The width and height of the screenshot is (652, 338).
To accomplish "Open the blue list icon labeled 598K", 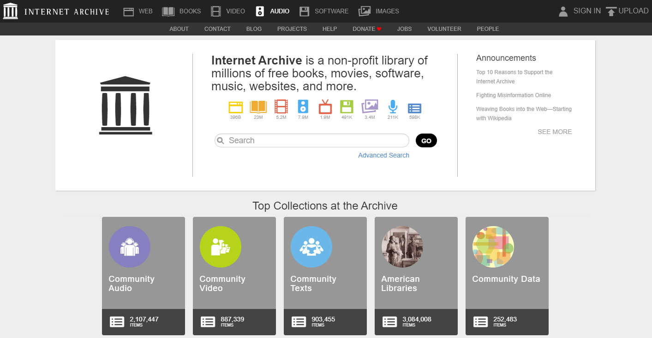I will [414, 108].
